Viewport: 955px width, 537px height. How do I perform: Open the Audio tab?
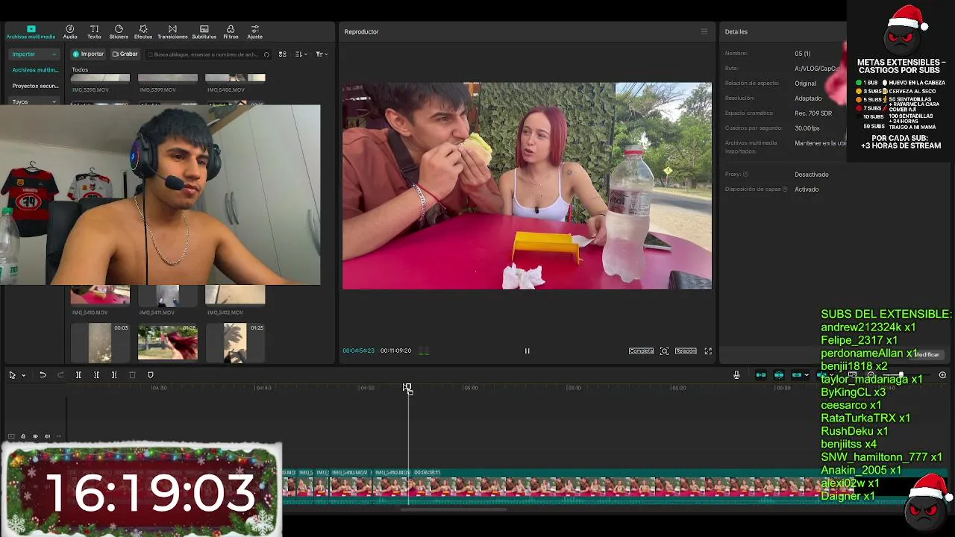(70, 32)
